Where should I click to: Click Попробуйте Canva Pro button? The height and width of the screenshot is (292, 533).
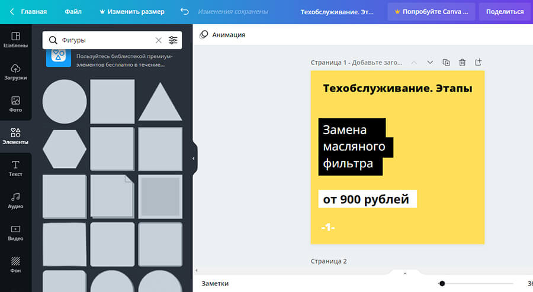430,11
